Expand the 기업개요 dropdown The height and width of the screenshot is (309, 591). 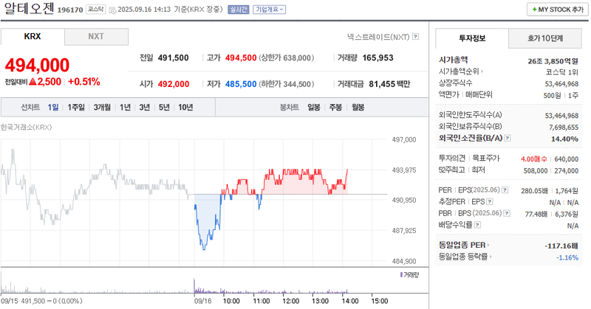[269, 10]
